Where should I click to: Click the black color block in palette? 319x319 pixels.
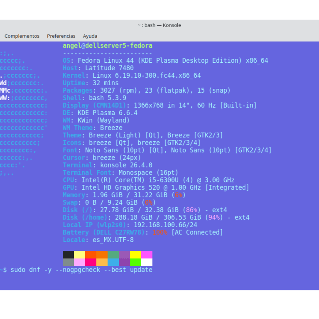[x=69, y=255]
